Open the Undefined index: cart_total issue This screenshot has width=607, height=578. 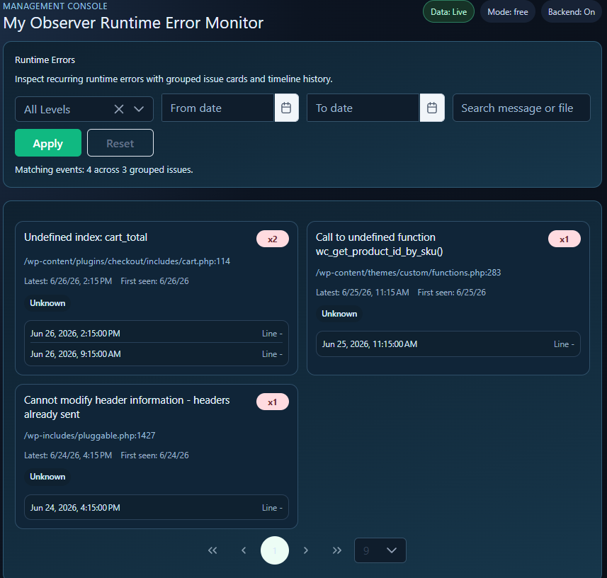(86, 237)
